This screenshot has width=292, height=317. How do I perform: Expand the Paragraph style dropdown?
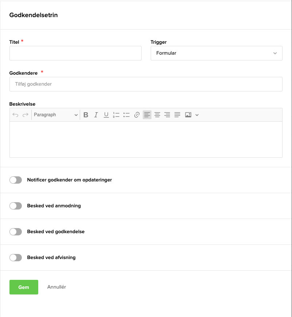click(x=56, y=115)
